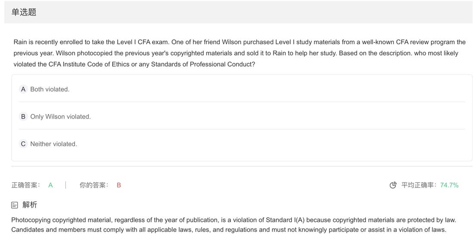Screen dimensions: 473x243
Task: Click the 单选题 section header
Action: click(x=24, y=12)
